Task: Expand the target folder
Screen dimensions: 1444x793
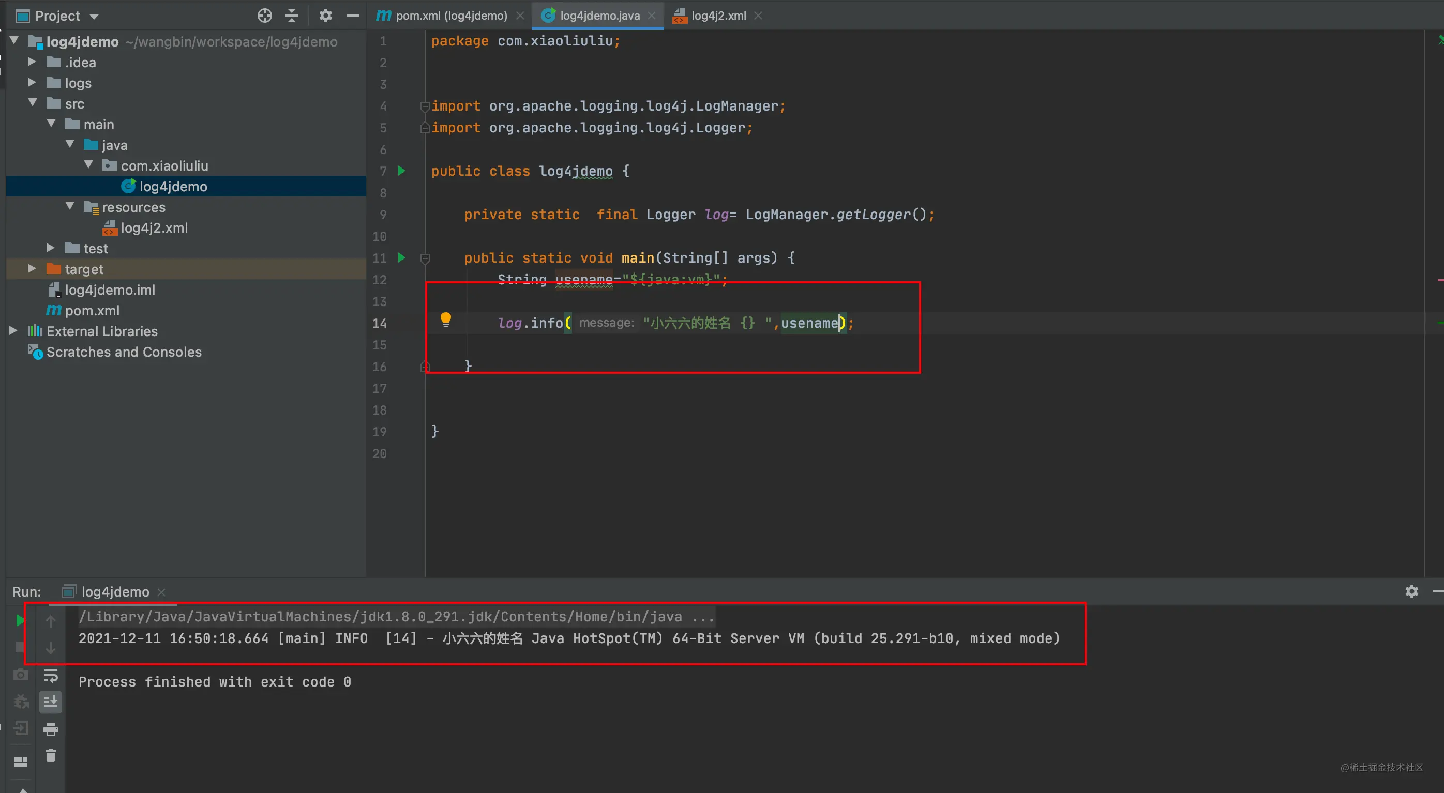Action: click(32, 268)
